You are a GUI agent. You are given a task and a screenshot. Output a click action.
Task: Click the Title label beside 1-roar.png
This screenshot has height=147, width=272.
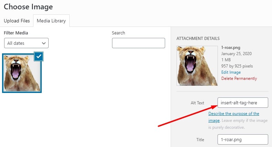tap(200, 140)
